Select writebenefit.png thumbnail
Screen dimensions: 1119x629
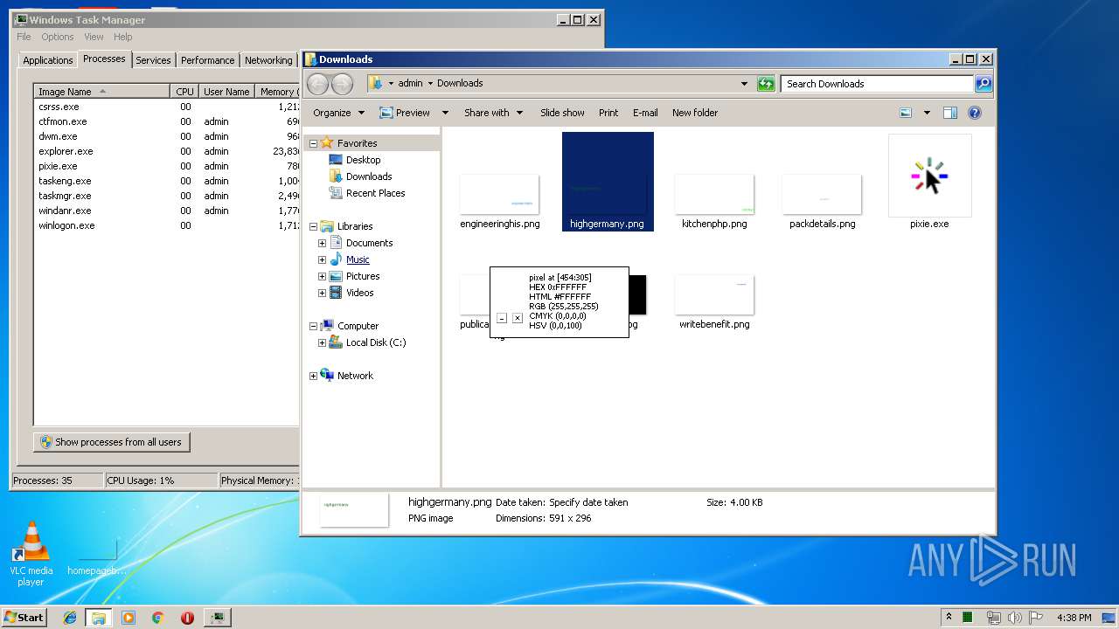714,294
